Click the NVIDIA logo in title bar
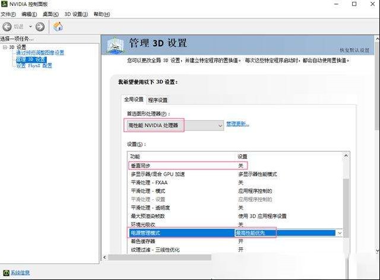This screenshot has width=380, height=280. (4, 4)
